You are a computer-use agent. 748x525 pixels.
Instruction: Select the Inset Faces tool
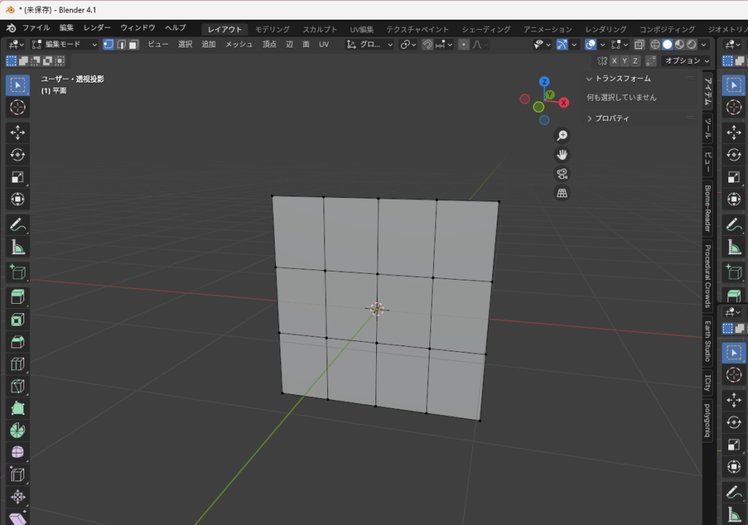tap(18, 319)
